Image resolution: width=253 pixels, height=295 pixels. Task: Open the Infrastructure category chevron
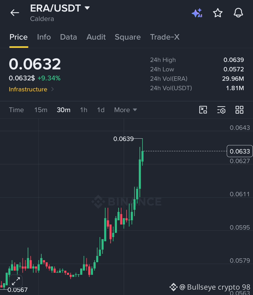[53, 89]
